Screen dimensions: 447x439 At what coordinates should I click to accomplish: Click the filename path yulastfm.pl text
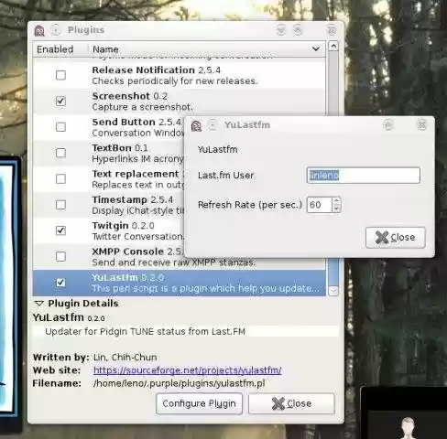pyautogui.click(x=180, y=383)
